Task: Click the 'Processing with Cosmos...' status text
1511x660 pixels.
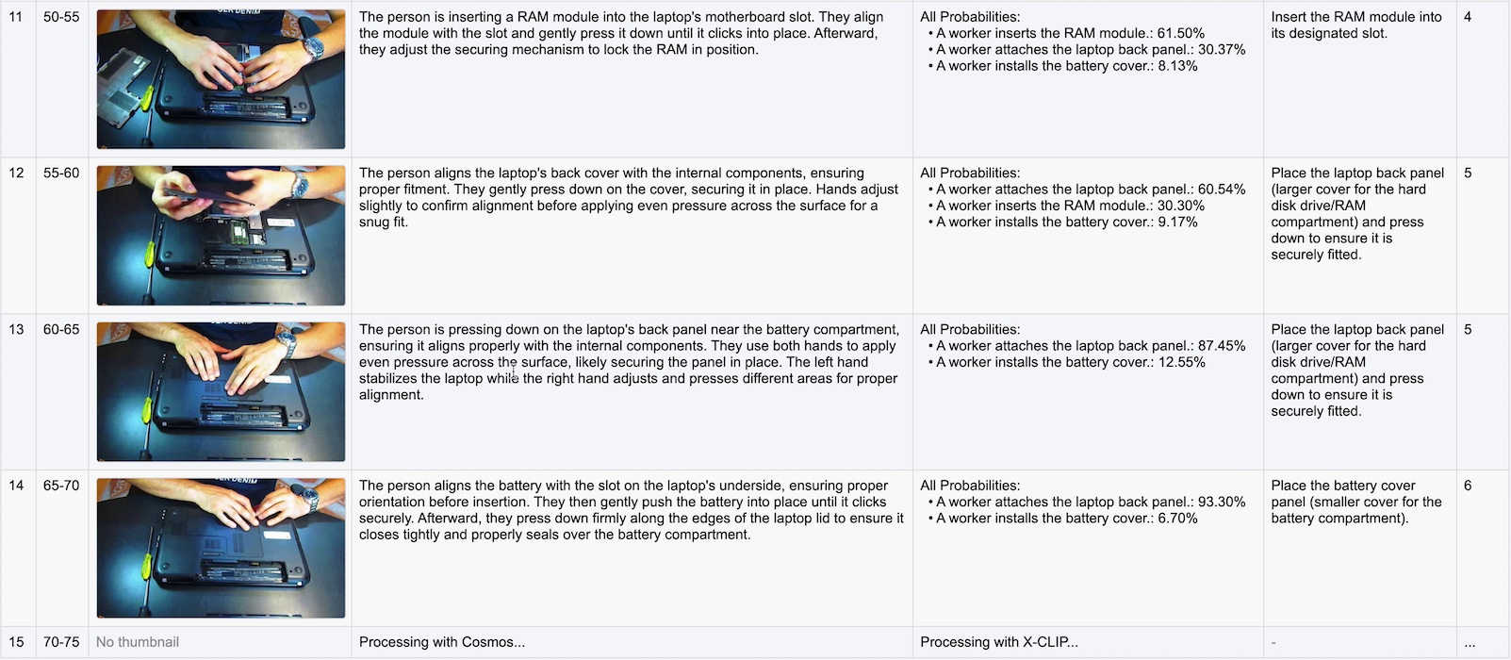Action: (x=442, y=642)
